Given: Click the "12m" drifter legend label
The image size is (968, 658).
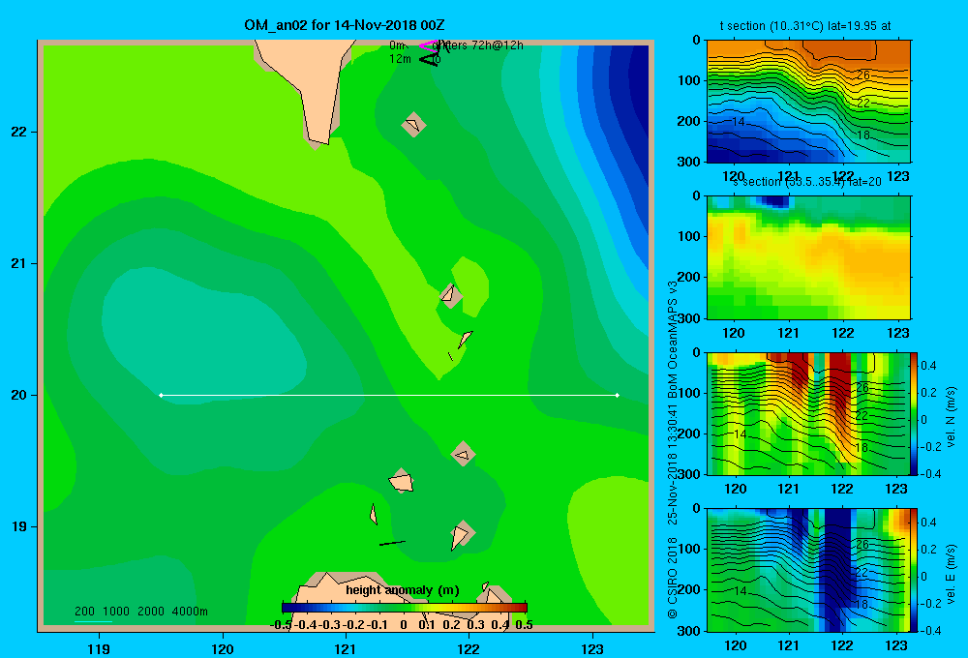Looking at the screenshot, I should [x=400, y=59].
